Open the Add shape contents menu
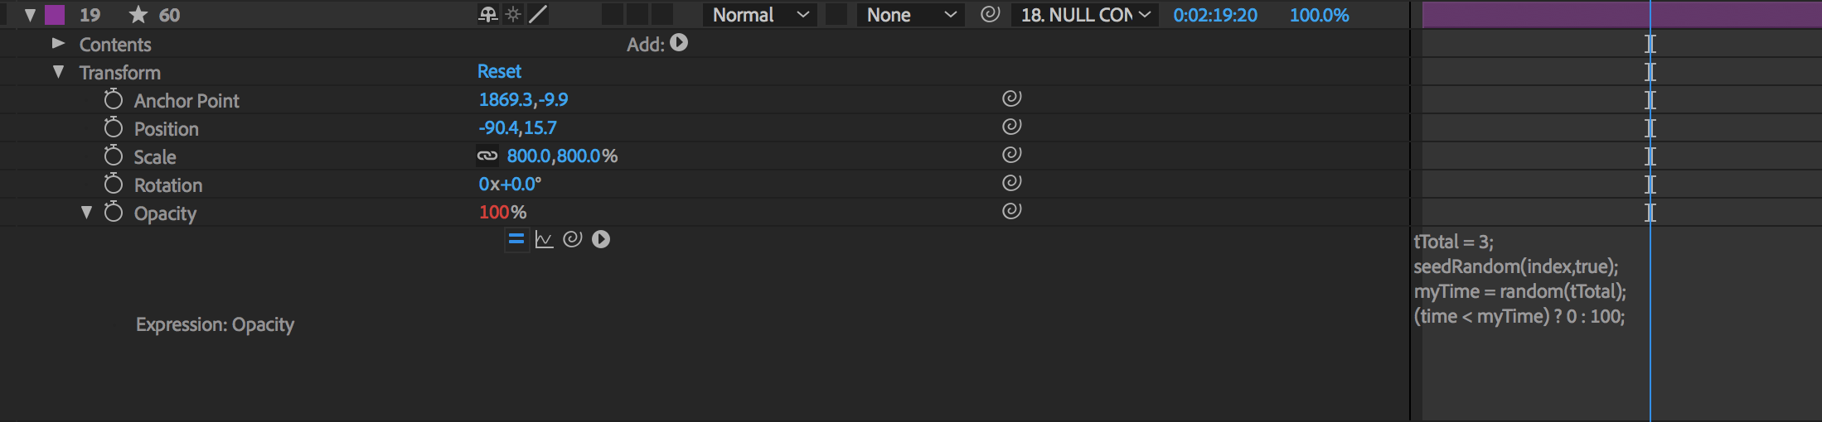This screenshot has height=422, width=1822. click(x=679, y=43)
